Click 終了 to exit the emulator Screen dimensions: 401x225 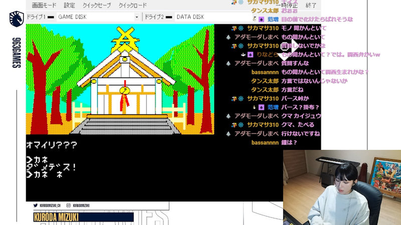pyautogui.click(x=311, y=5)
